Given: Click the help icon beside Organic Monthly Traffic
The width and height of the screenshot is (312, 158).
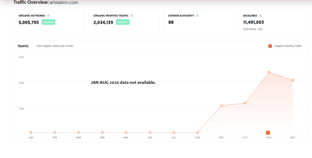Looking at the screenshot, I should point(132,15).
